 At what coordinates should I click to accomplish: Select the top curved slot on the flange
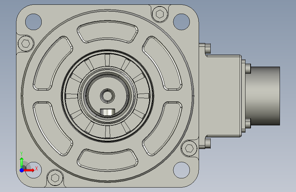point(108,31)
